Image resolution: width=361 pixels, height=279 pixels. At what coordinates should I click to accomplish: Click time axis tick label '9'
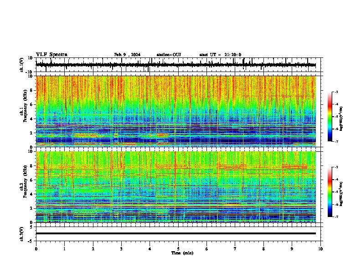pyautogui.click(x=292, y=249)
